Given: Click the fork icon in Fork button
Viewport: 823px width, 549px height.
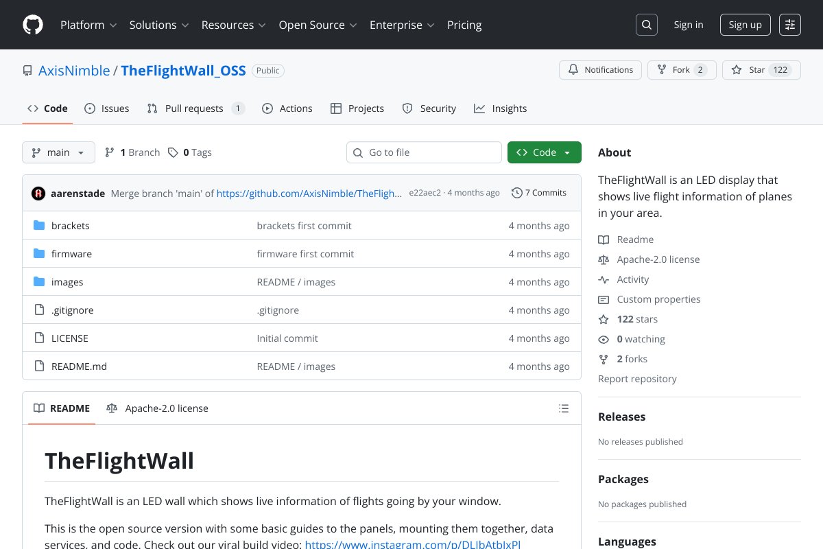Looking at the screenshot, I should [x=662, y=70].
